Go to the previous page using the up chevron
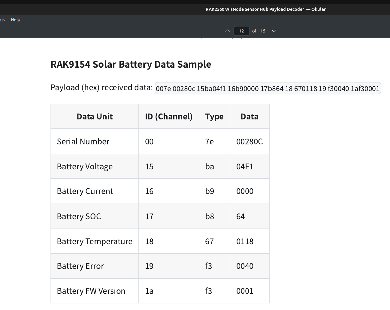 [228, 31]
